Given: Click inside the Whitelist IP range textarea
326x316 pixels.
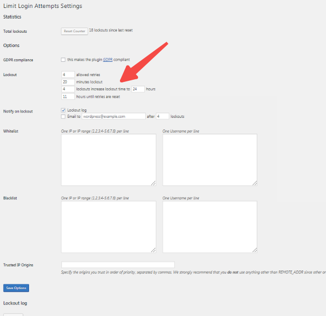Looking at the screenshot, I should (108, 160).
